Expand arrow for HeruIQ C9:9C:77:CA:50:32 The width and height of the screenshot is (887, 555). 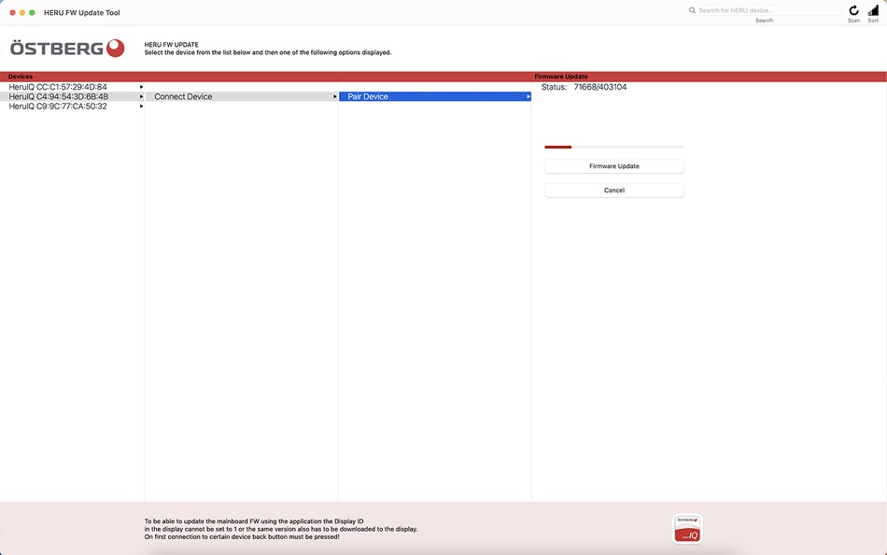click(141, 106)
